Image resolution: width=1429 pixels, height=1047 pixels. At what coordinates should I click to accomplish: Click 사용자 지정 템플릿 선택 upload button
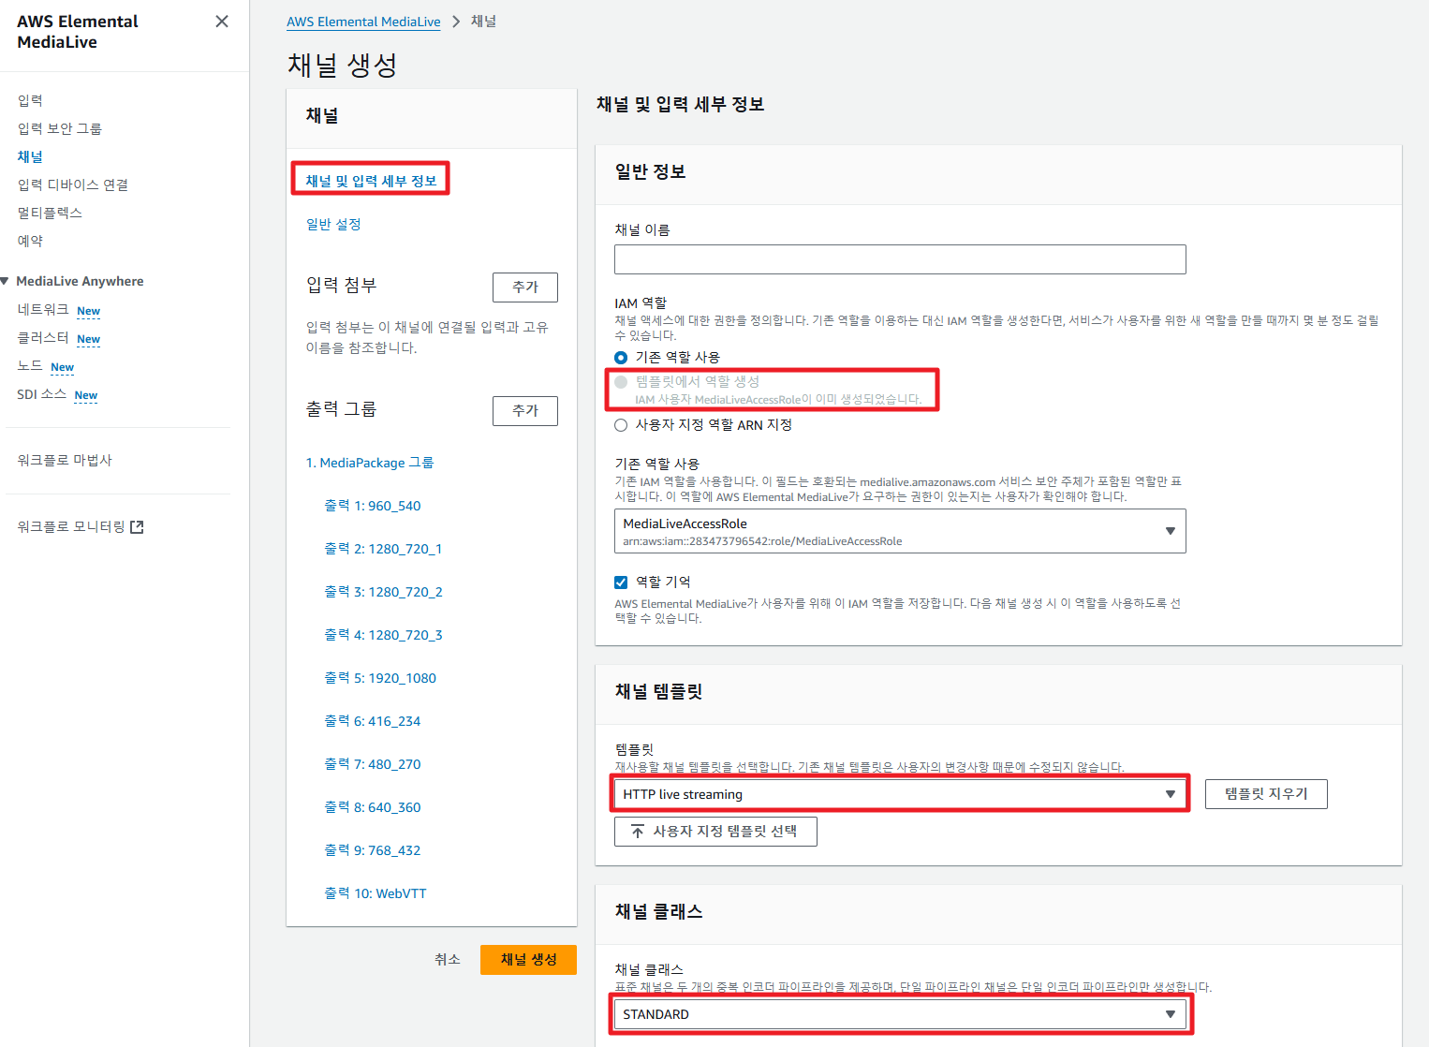click(x=715, y=832)
